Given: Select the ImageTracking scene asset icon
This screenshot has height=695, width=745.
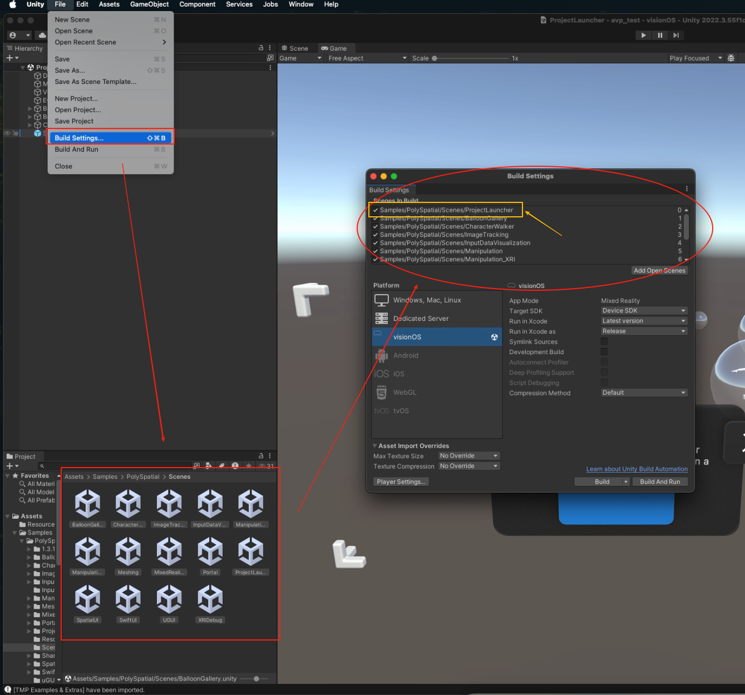Looking at the screenshot, I should point(169,503).
